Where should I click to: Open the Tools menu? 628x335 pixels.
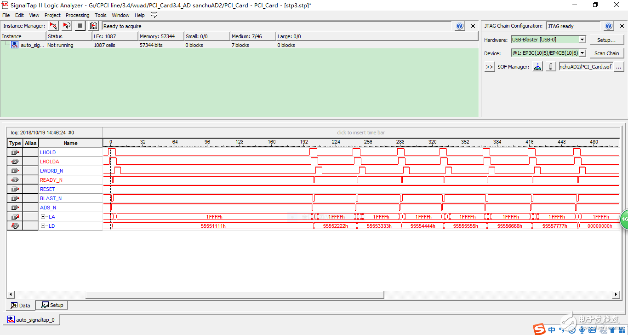click(101, 15)
